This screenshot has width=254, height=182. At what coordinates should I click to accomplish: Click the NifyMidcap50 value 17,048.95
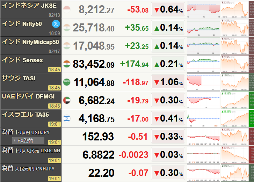(x=94, y=46)
